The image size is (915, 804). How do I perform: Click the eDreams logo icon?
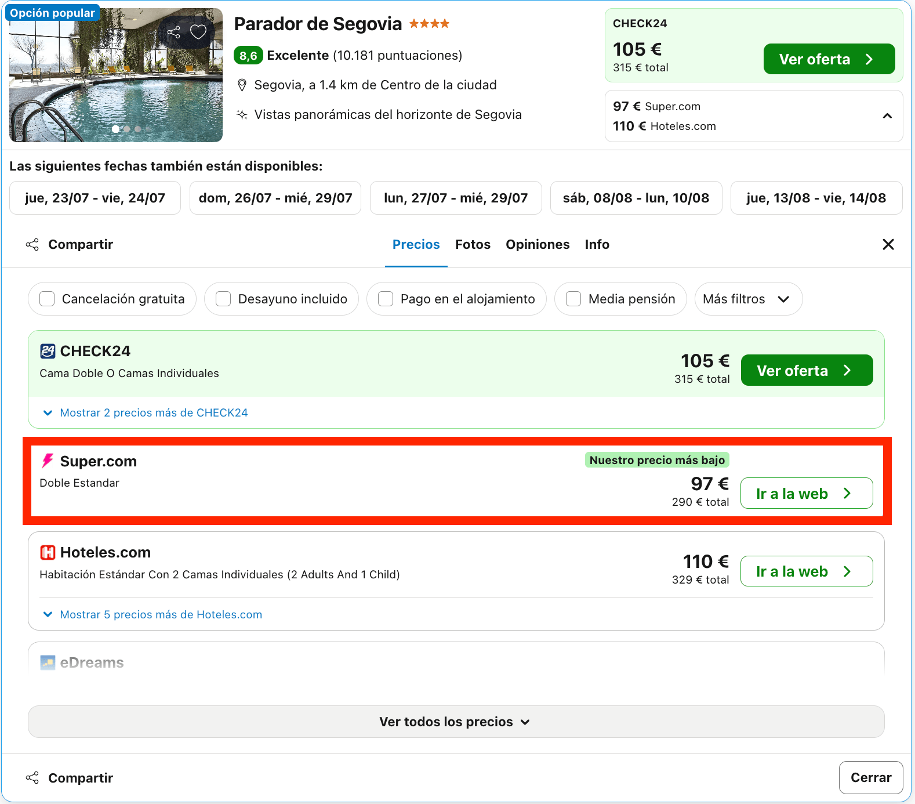click(x=48, y=662)
